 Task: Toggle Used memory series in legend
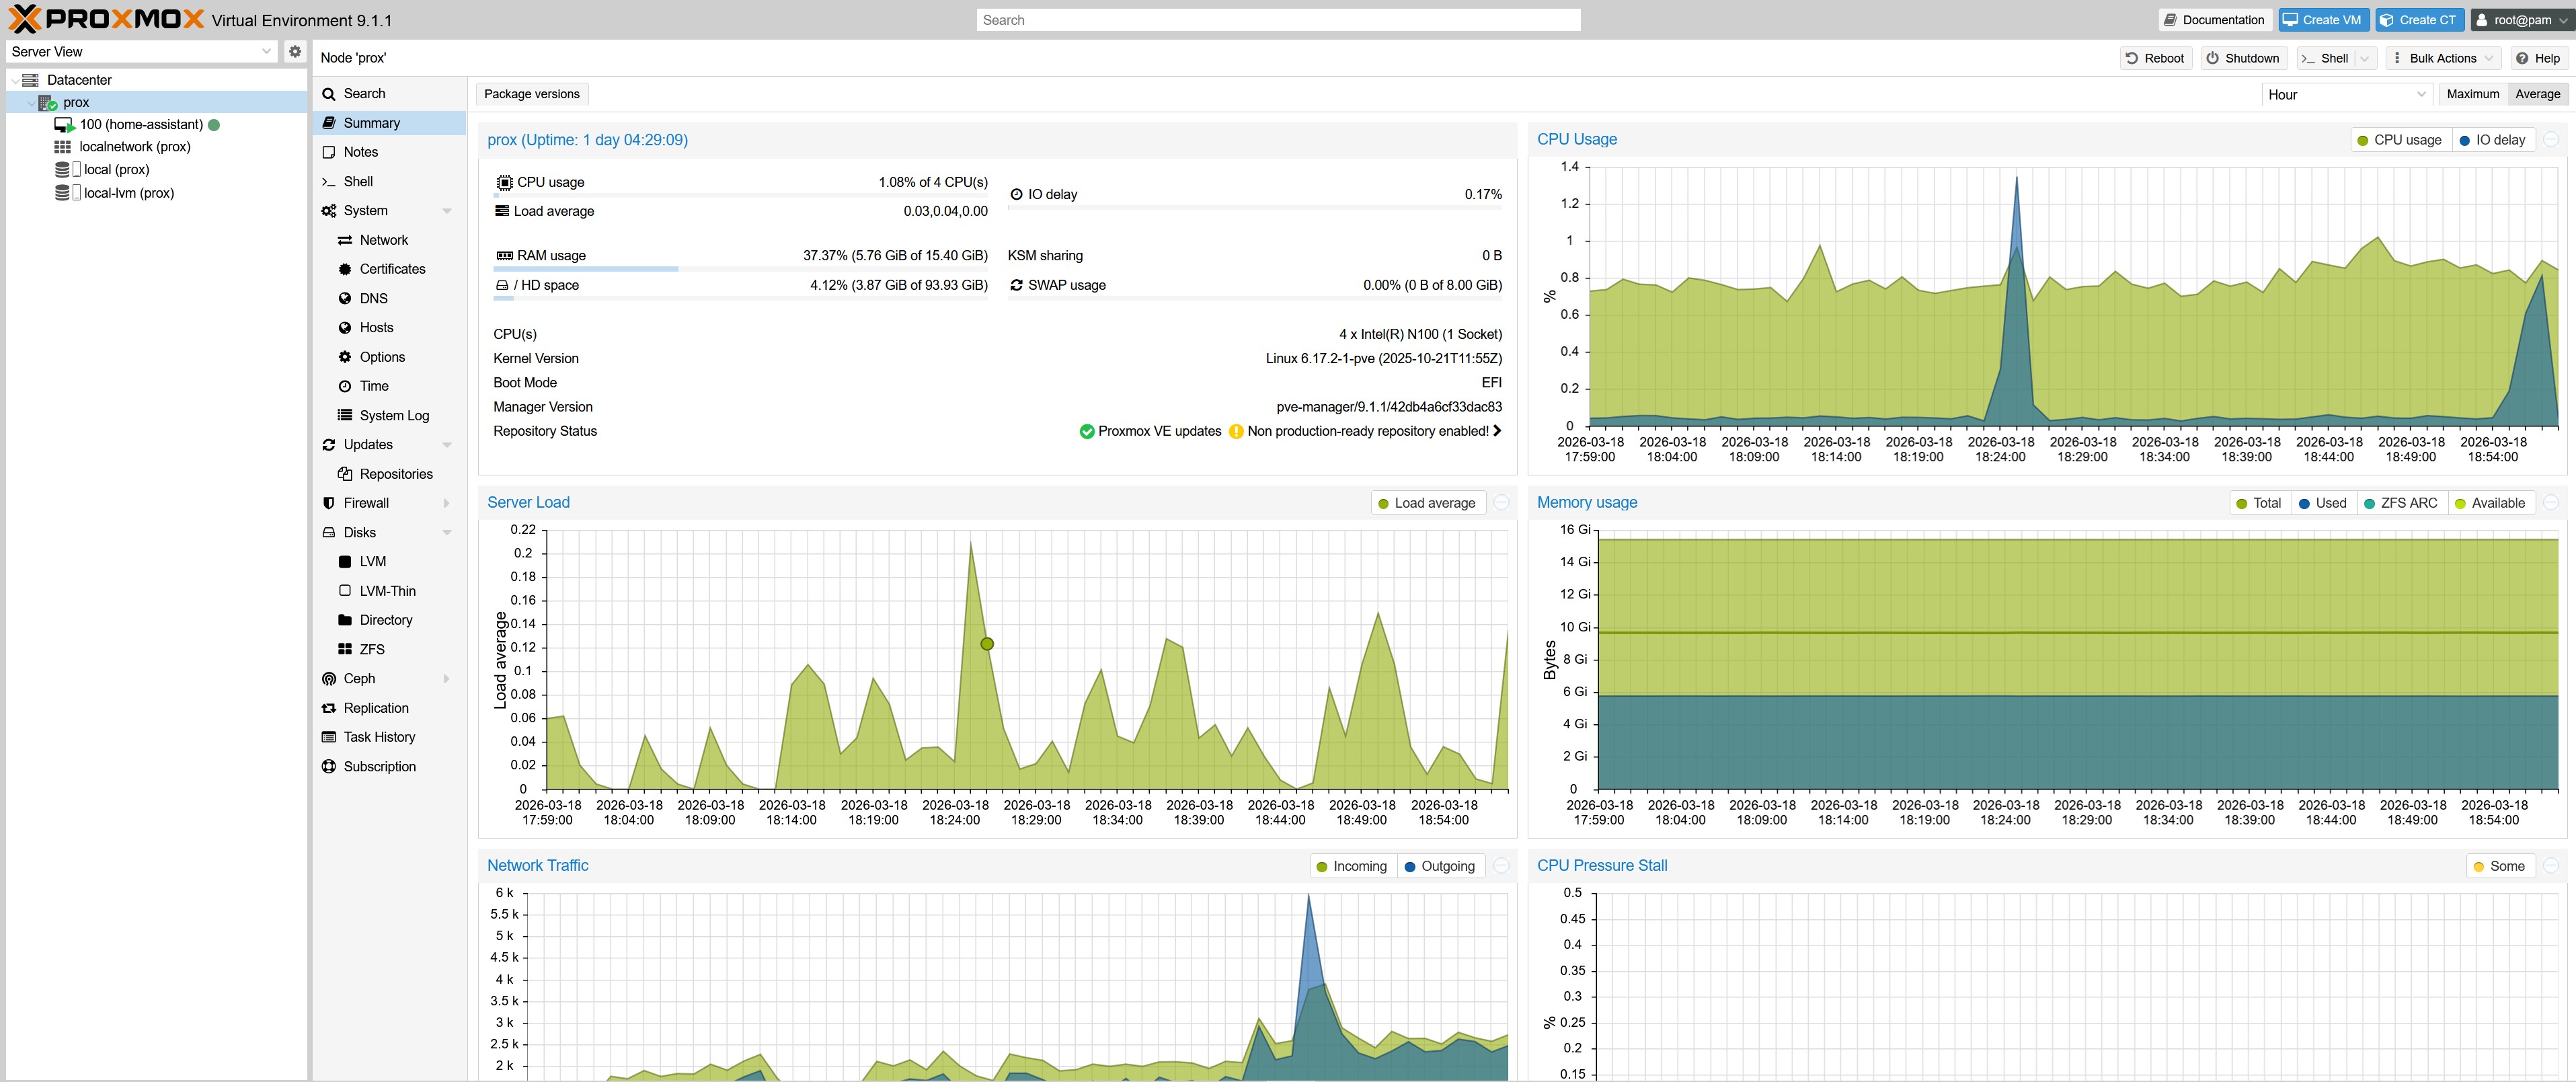point(2323,503)
